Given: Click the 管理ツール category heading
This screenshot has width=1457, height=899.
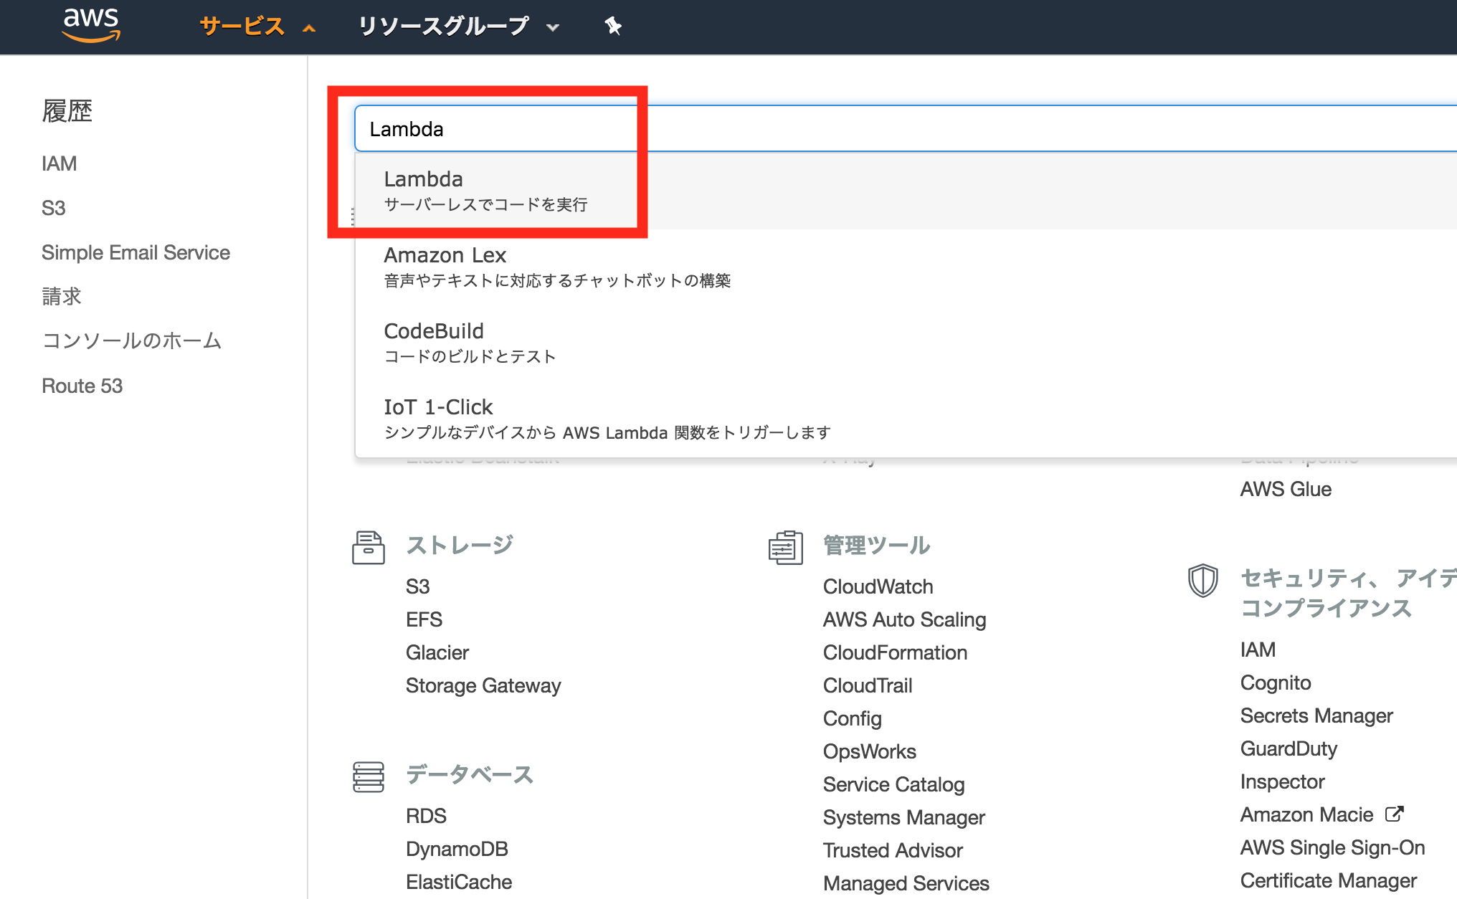Looking at the screenshot, I should click(x=876, y=545).
